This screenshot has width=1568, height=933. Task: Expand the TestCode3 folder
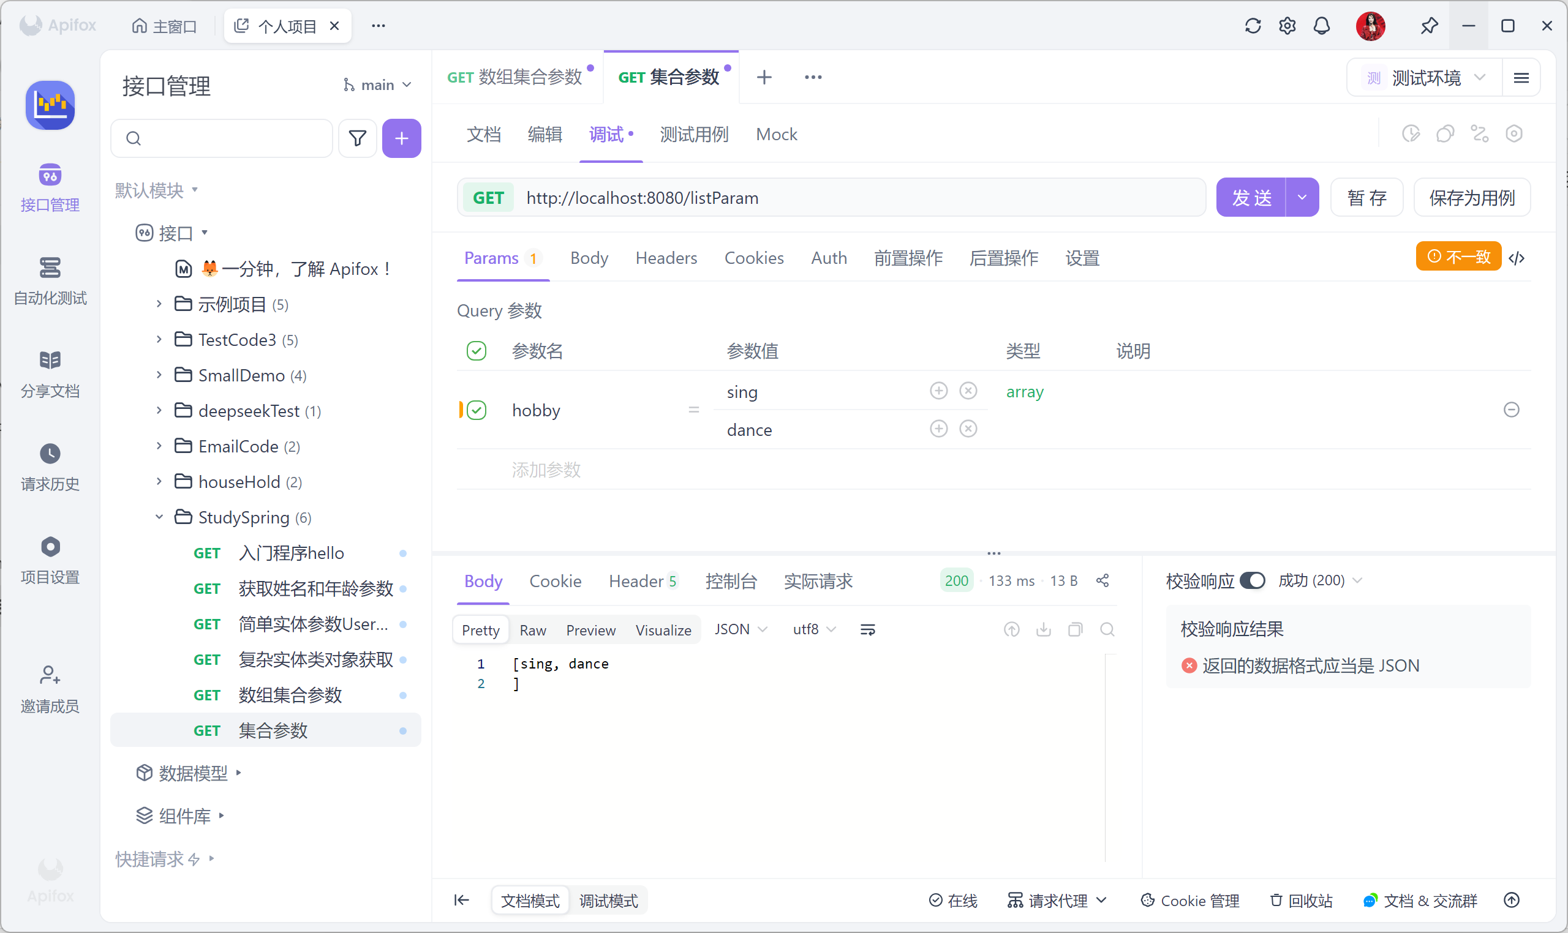point(159,340)
